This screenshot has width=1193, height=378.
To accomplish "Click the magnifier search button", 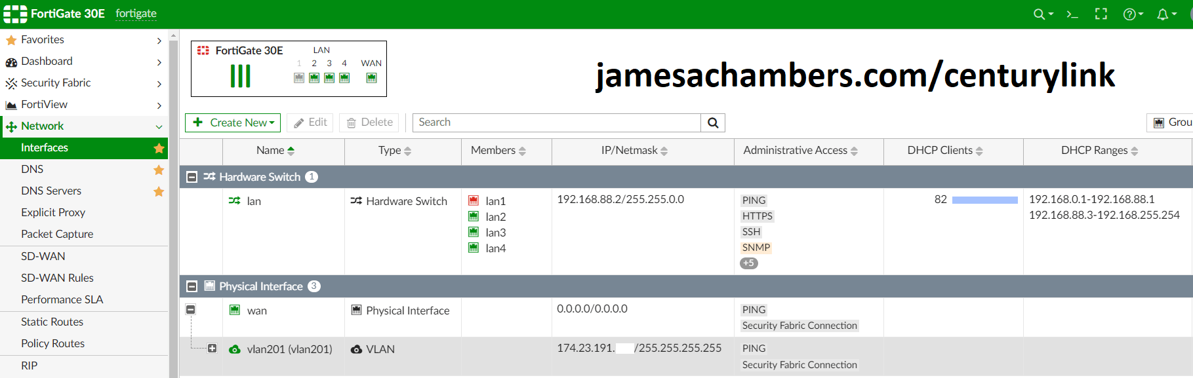I will (713, 123).
